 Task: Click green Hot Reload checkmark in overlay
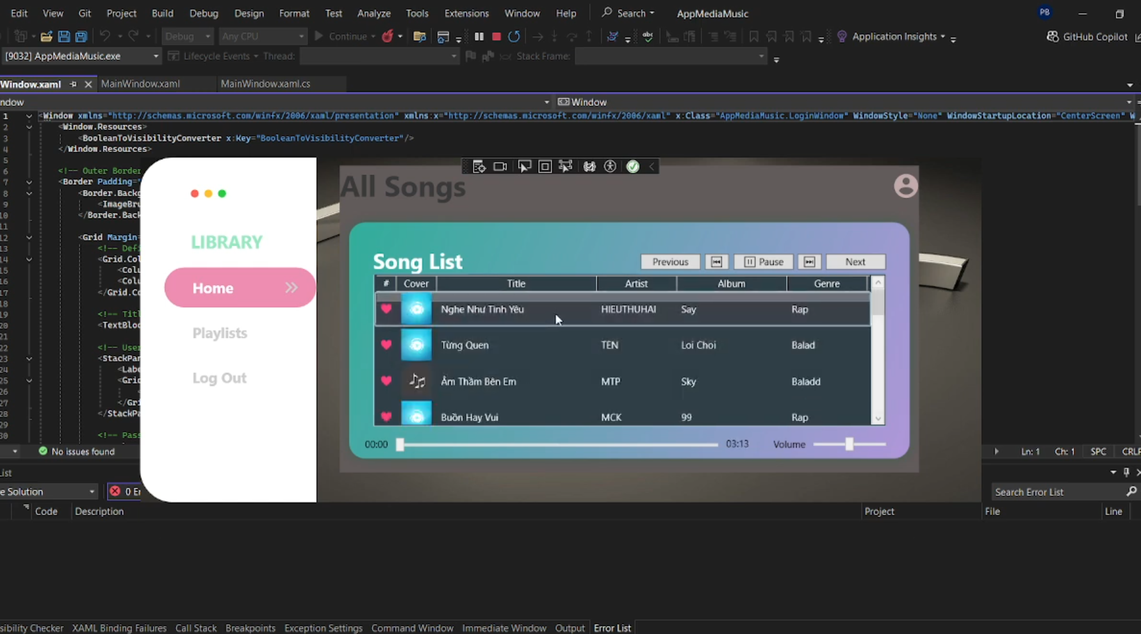633,167
